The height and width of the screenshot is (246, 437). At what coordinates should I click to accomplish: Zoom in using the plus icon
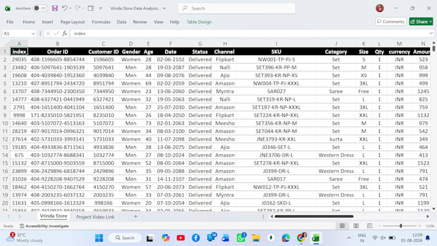coord(420,225)
